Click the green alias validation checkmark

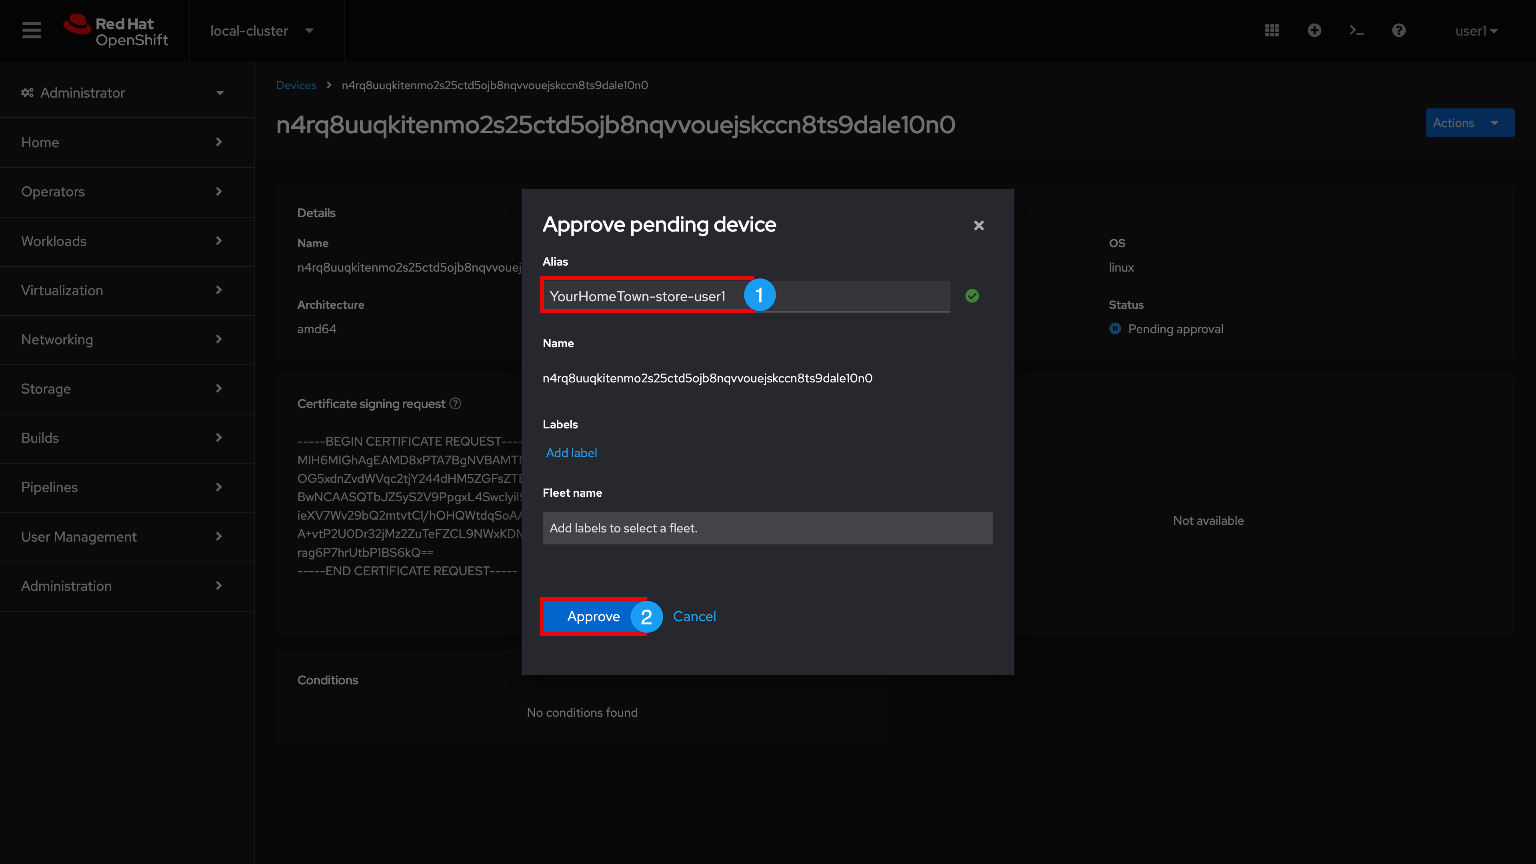[972, 296]
